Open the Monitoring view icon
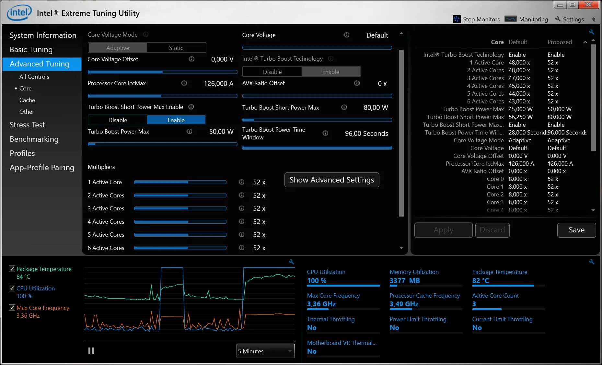 coord(511,19)
